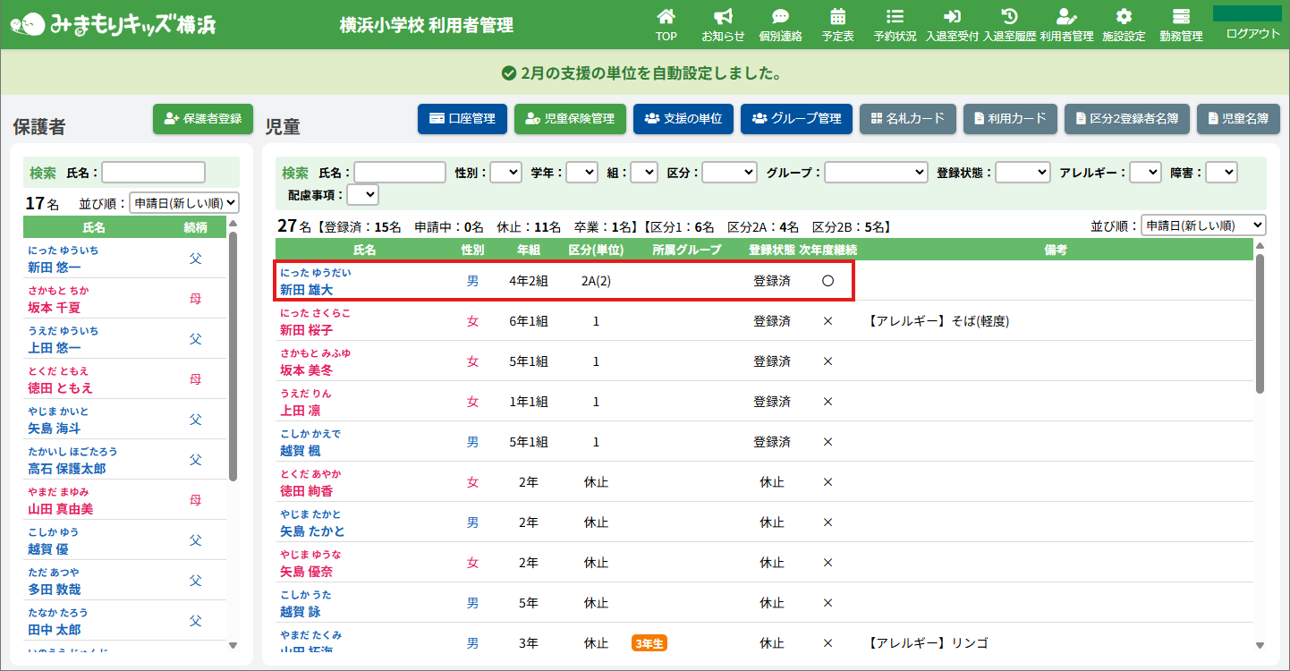This screenshot has width=1290, height=671.
Task: Open 予約状況 list icon
Action: pyautogui.click(x=895, y=17)
